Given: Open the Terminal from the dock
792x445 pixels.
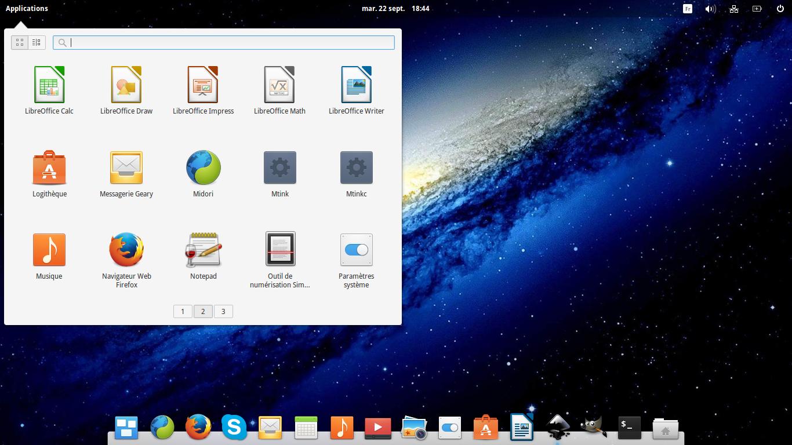Looking at the screenshot, I should [x=629, y=428].
